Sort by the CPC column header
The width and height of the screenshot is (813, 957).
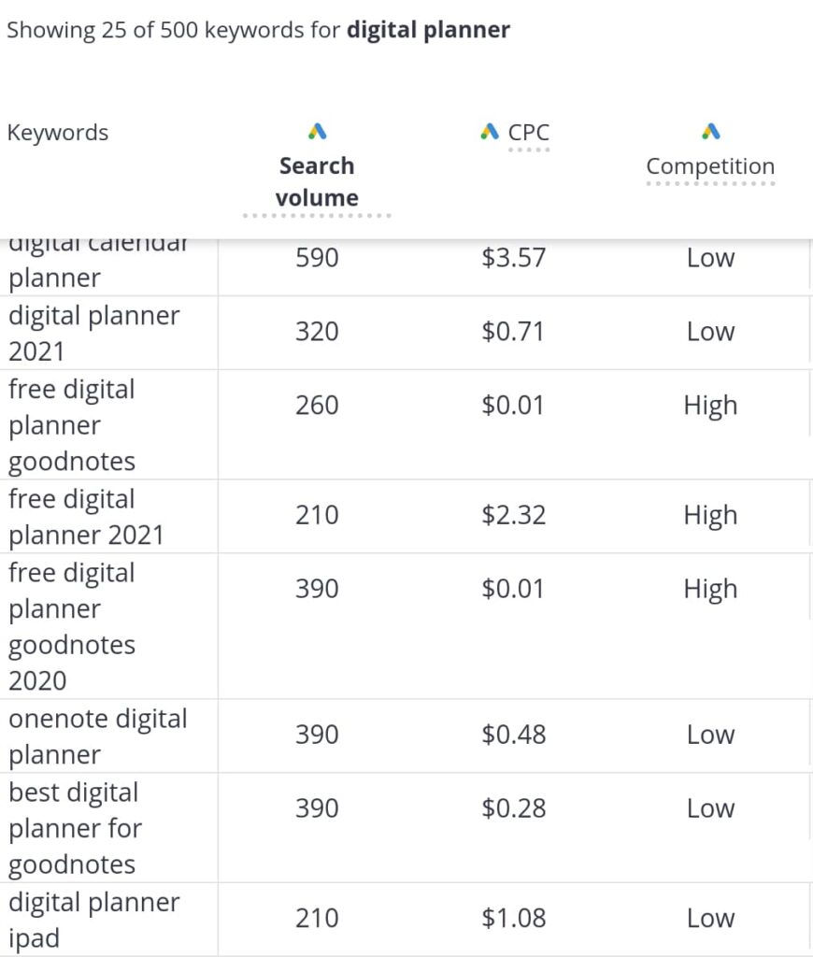click(x=529, y=133)
